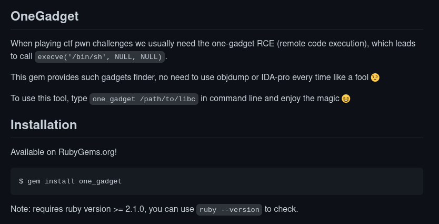Click the RubyGems.org text
This screenshot has height=224, width=439.
pos(86,152)
